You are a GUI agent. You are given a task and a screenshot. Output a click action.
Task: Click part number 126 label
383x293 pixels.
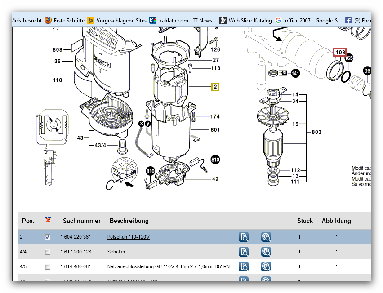click(x=215, y=49)
